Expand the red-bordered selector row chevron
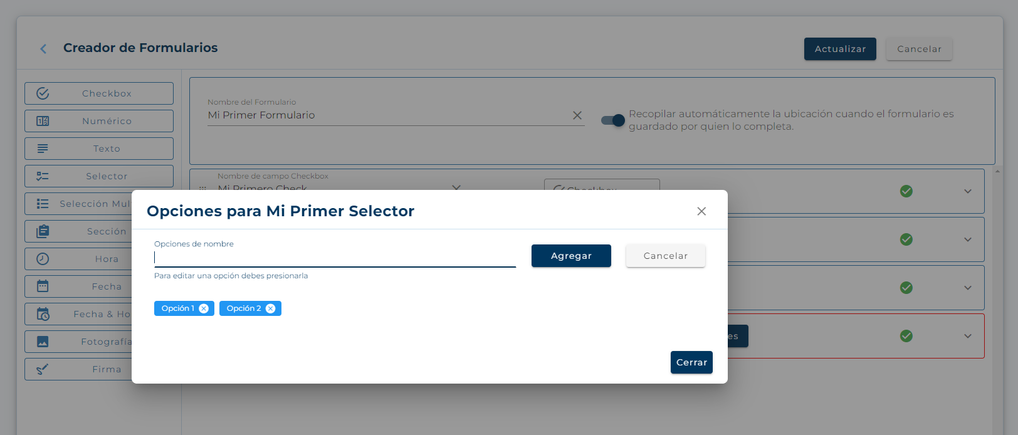This screenshot has height=435, width=1018. [x=968, y=336]
